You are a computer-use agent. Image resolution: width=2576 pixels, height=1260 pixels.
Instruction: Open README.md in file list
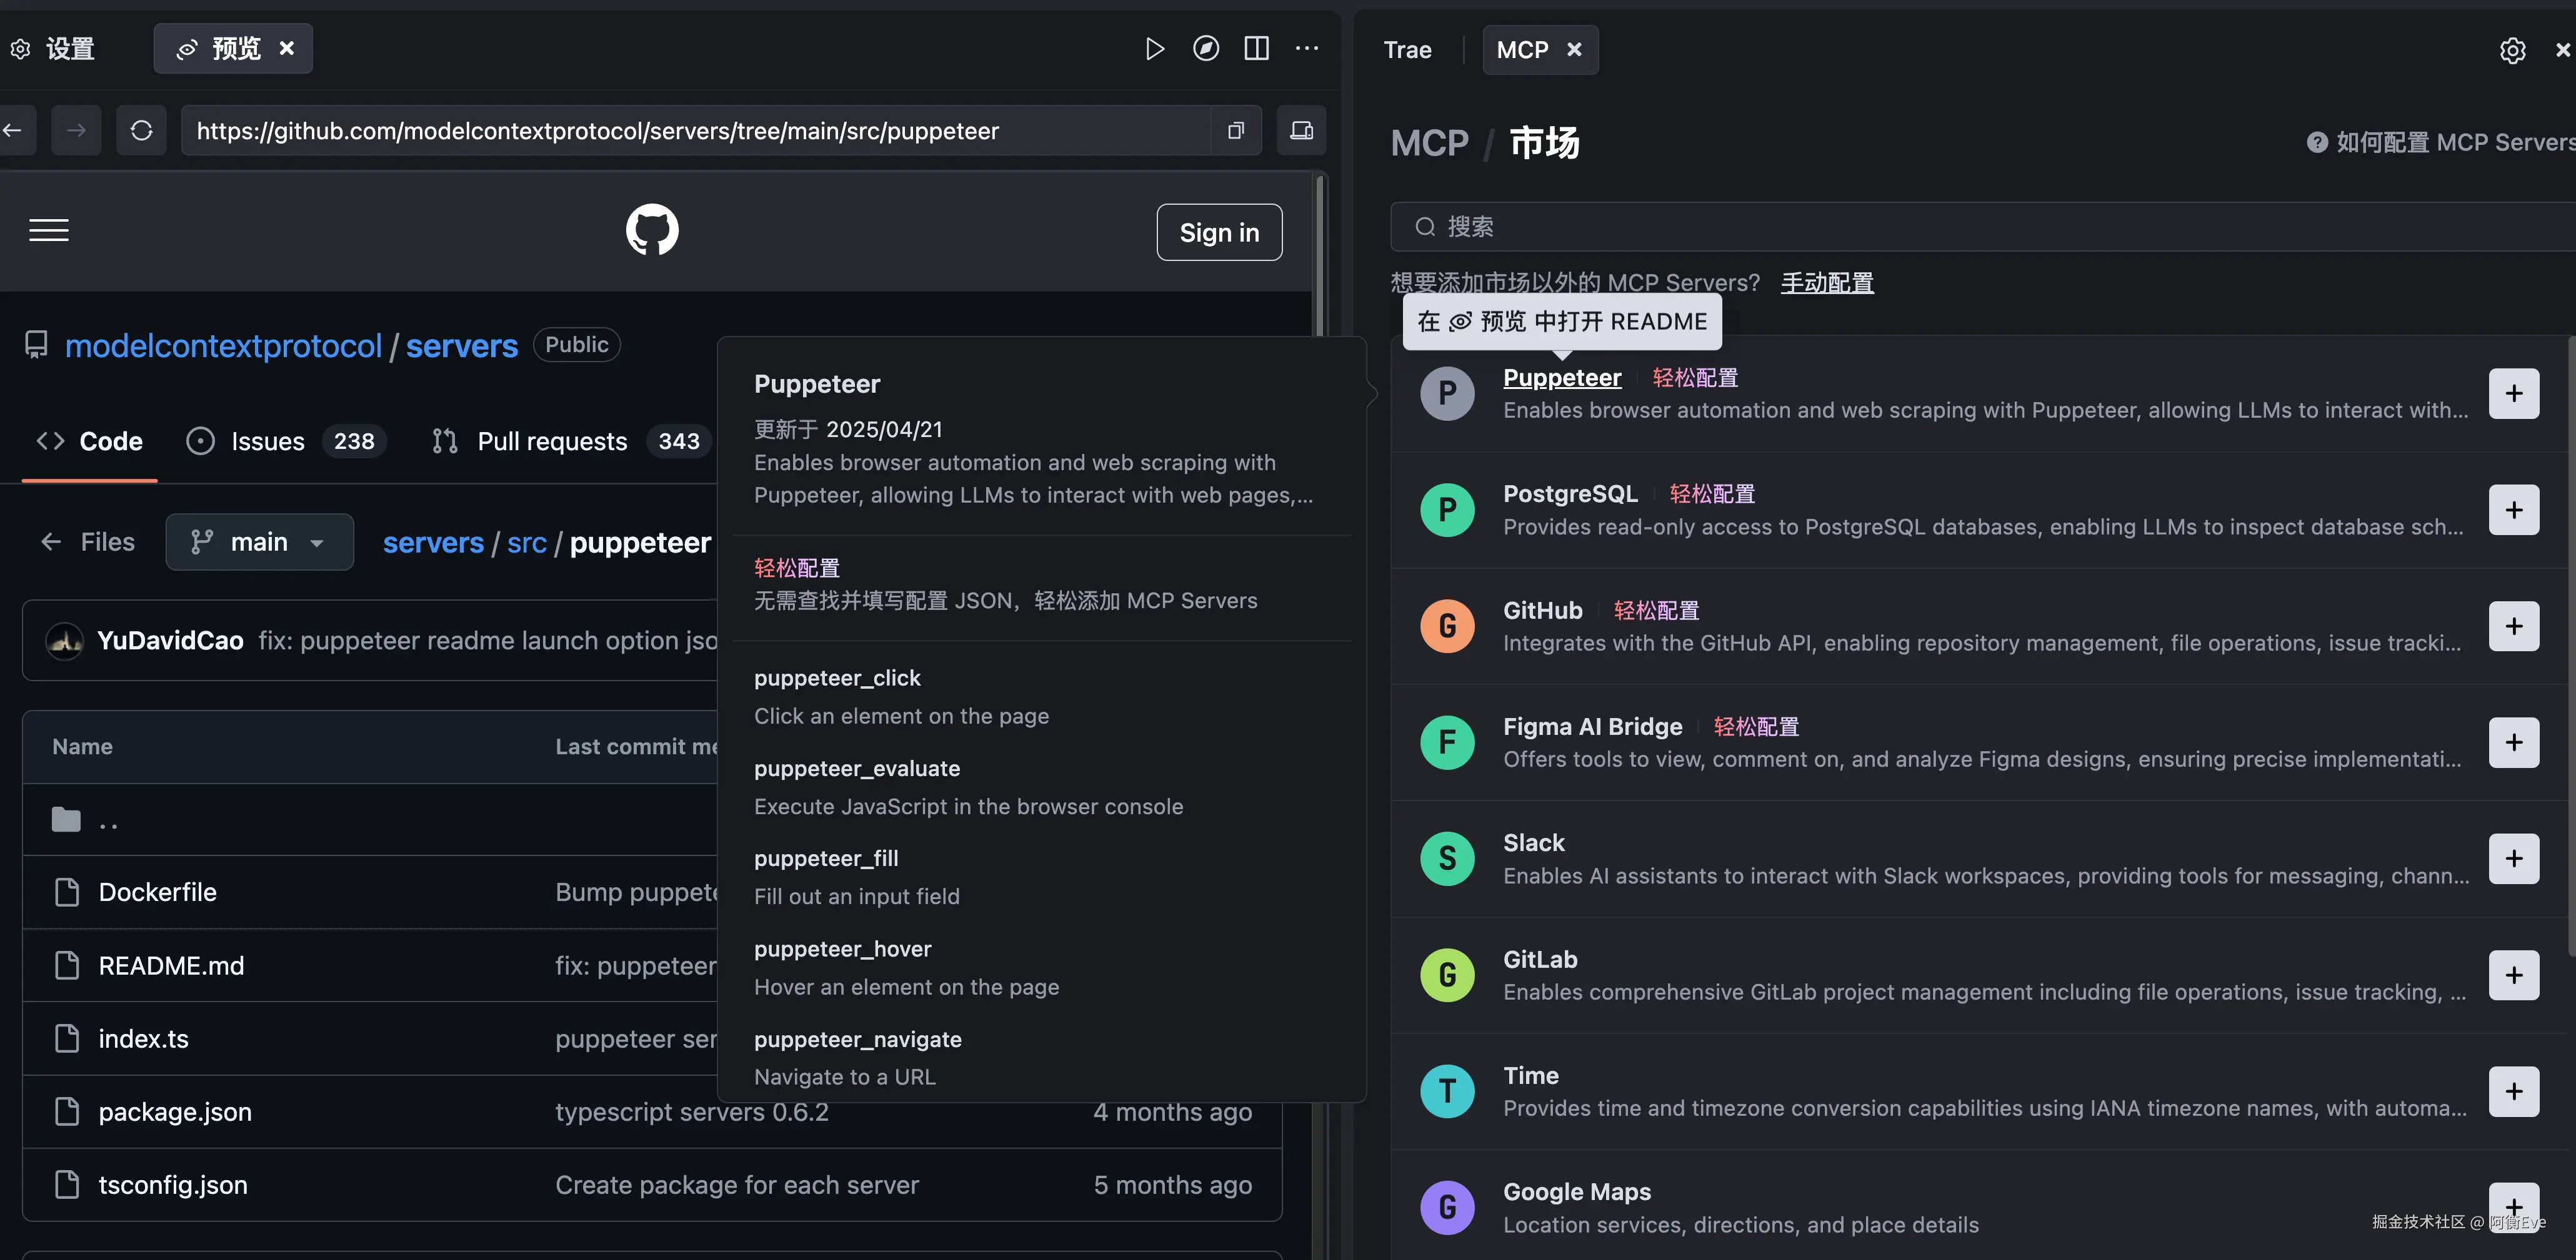coord(171,965)
